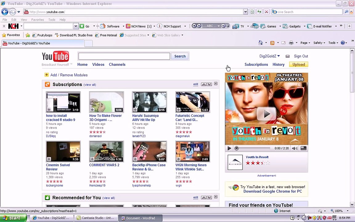Click the yellow Upload button

click(299, 64)
